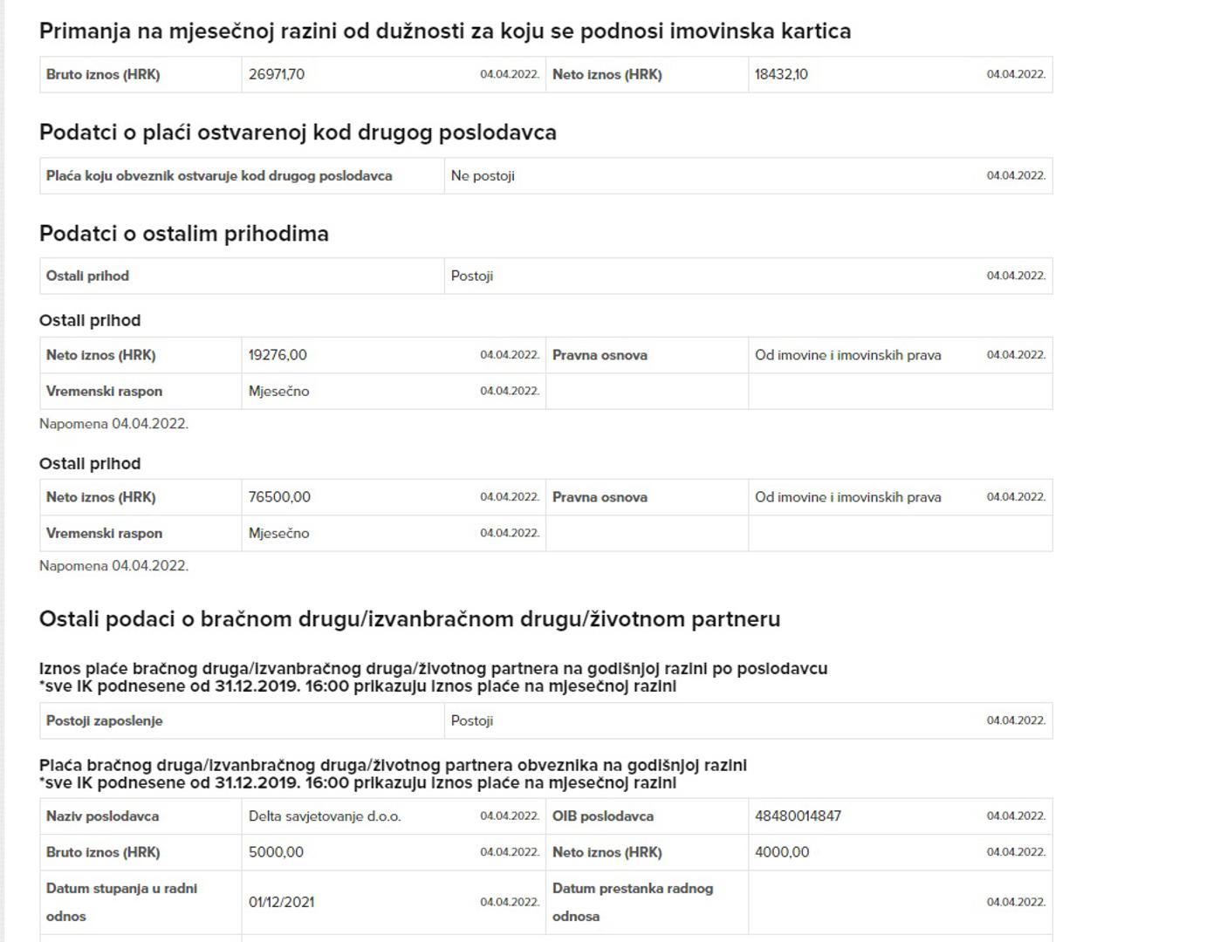The width and height of the screenshot is (1213, 942).
Task: Select the other income amount 19276,00
Action: pos(278,356)
